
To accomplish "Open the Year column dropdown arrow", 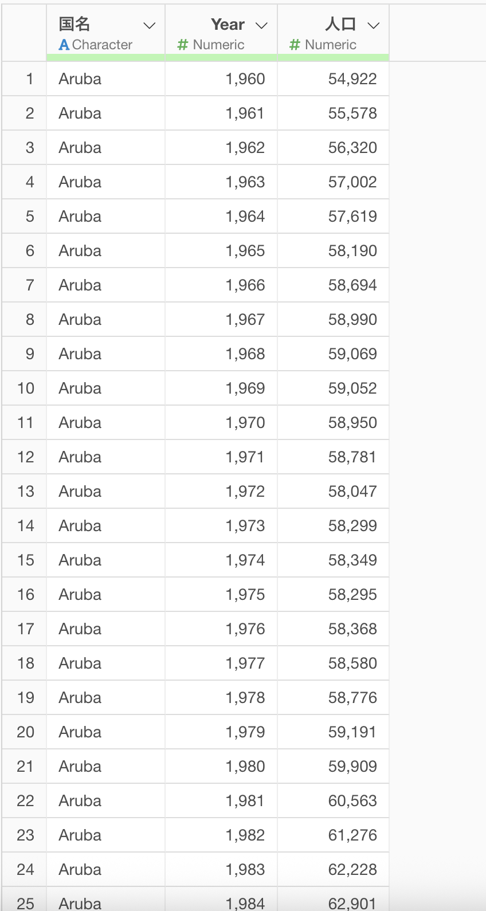I will (261, 25).
